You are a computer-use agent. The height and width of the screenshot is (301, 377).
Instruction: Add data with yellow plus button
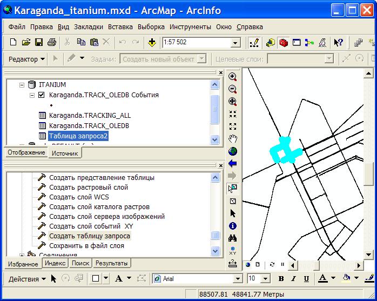click(x=152, y=43)
